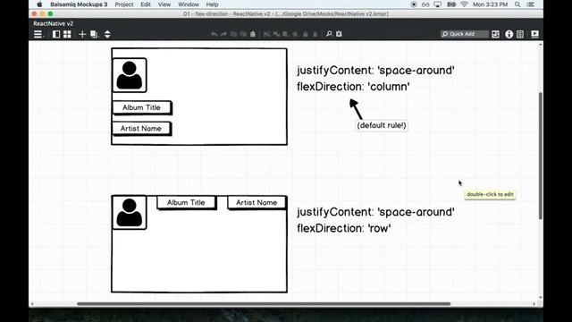Open the up-down mockup navigator arrows
The image size is (572, 322).
107,34
